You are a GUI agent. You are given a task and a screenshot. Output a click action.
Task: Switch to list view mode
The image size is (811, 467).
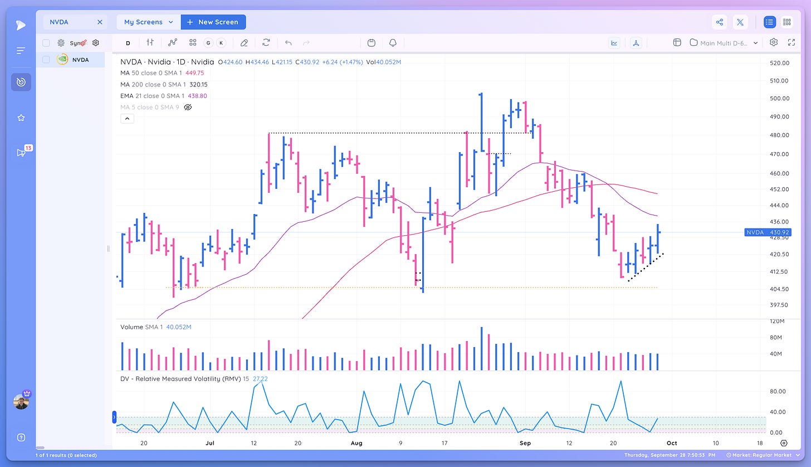pyautogui.click(x=769, y=22)
